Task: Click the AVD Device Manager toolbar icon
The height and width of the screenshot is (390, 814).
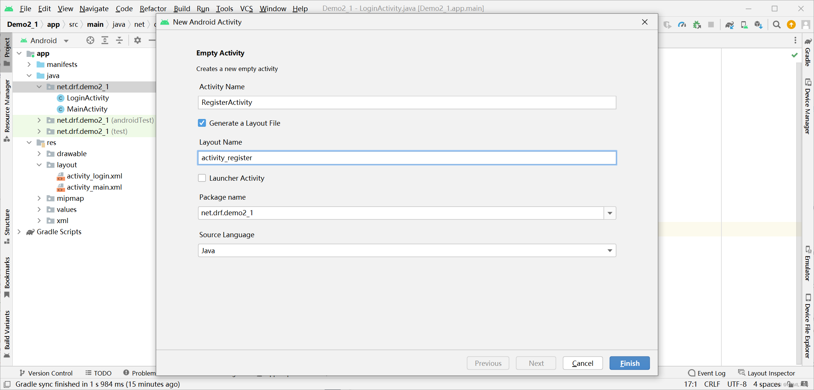Action: coord(744,25)
